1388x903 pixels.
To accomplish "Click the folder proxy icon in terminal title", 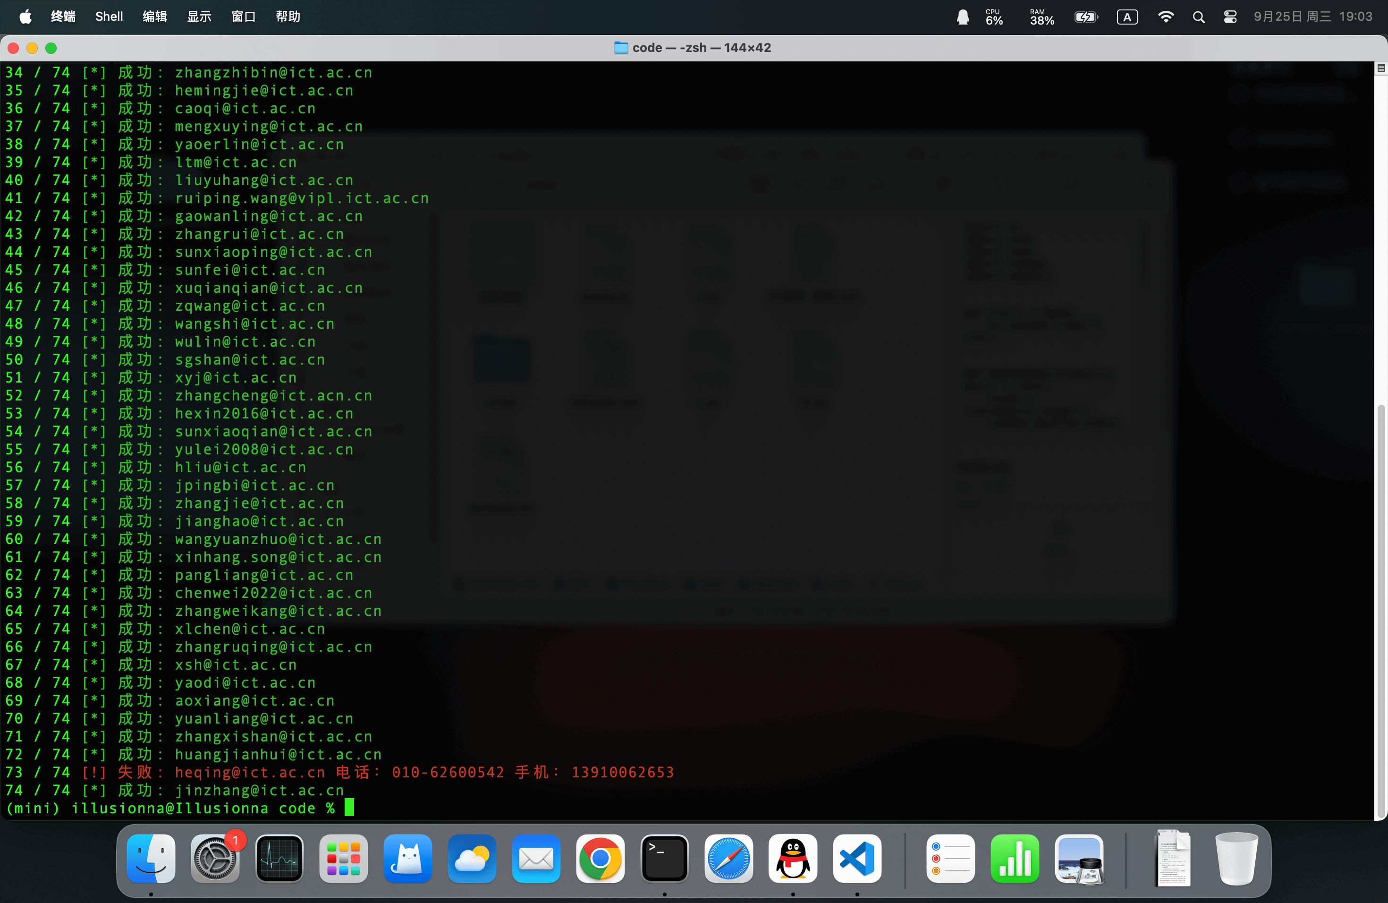I will (x=620, y=48).
